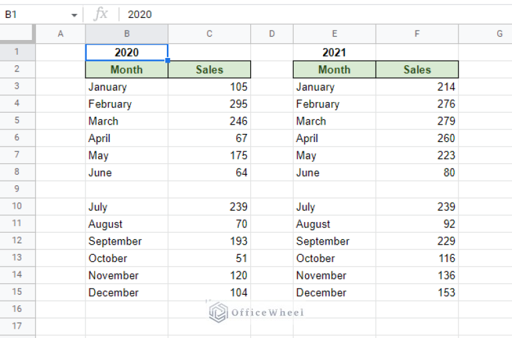Click the OfficeWheel watermark logo

pyautogui.click(x=218, y=312)
